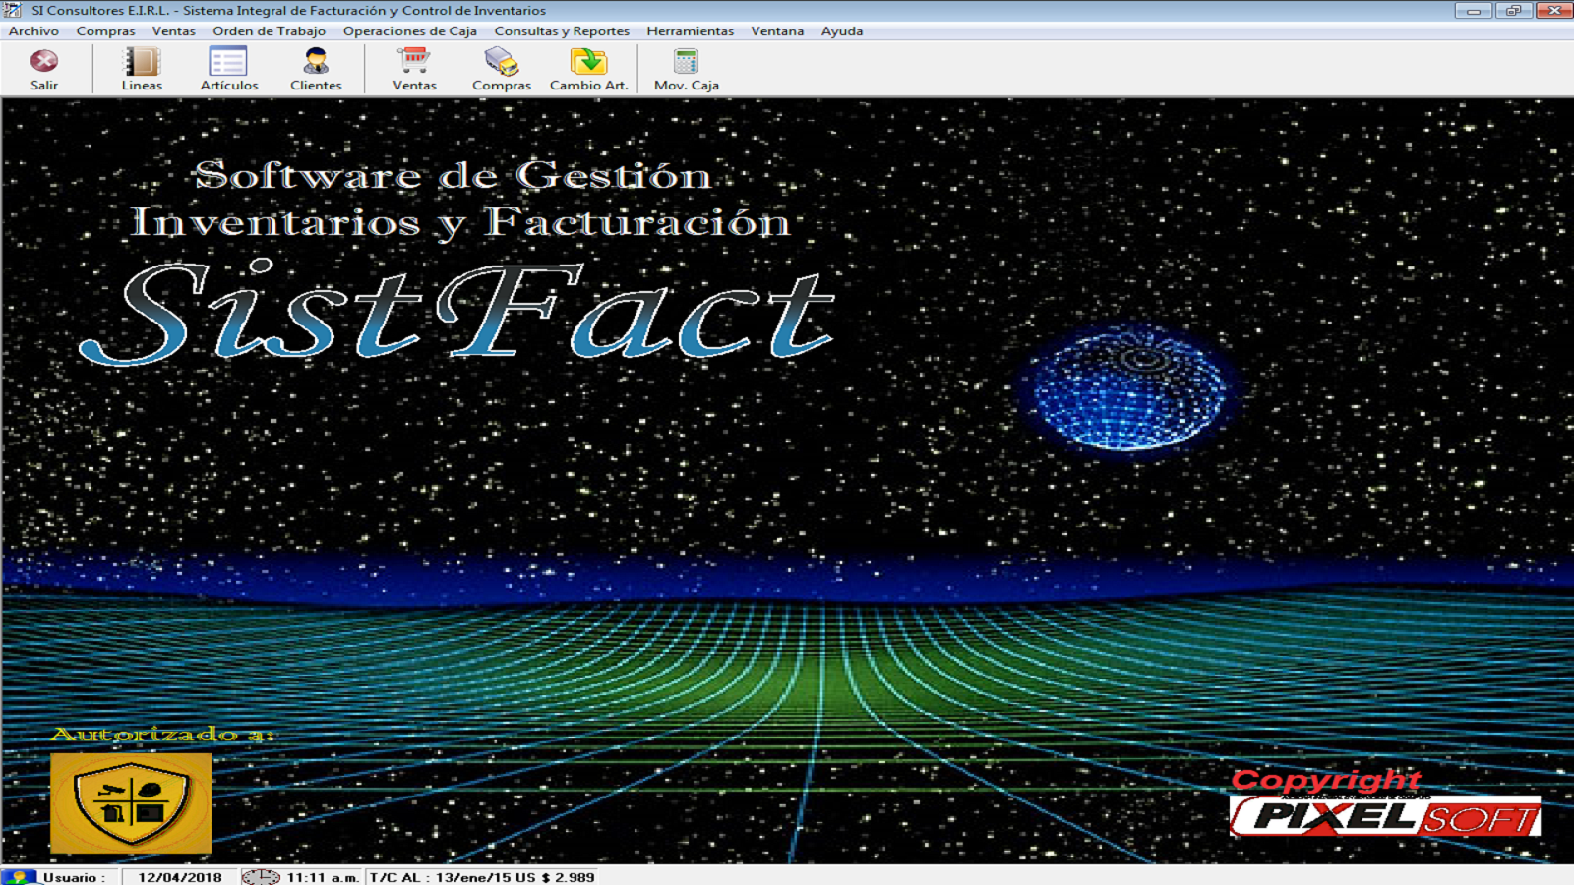Click the yellow shield authorized logo

[131, 803]
